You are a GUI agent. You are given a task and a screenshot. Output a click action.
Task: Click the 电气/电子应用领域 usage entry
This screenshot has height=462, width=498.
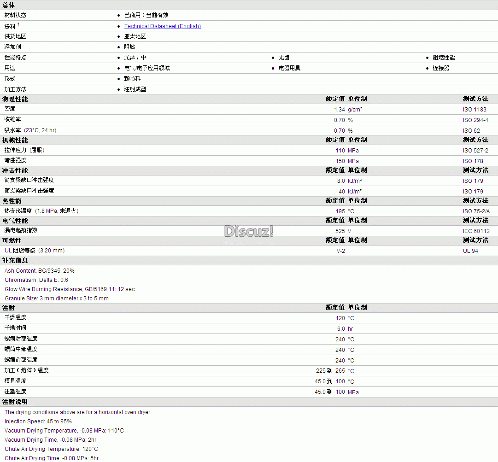tap(147, 68)
